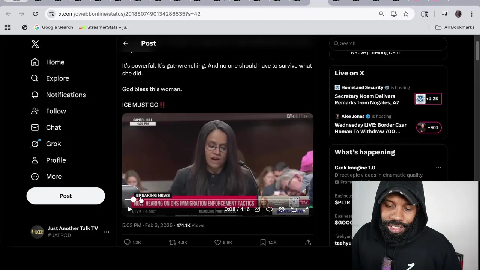
Task: Open Grok Imagine 1.0 promoted trend
Action: pos(355,168)
